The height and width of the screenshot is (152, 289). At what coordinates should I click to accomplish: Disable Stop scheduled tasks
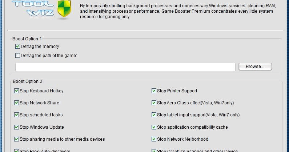[17, 115]
